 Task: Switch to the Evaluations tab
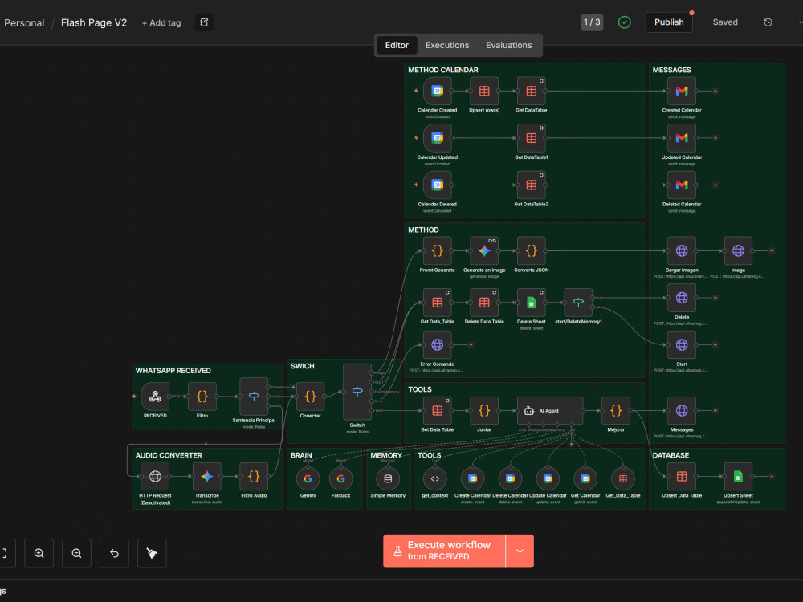(508, 46)
